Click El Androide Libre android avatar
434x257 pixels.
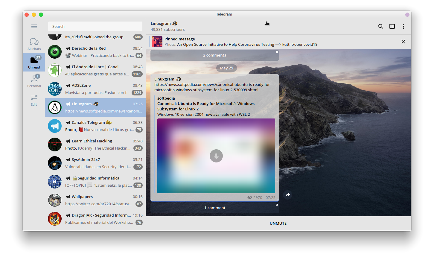(x=55, y=70)
